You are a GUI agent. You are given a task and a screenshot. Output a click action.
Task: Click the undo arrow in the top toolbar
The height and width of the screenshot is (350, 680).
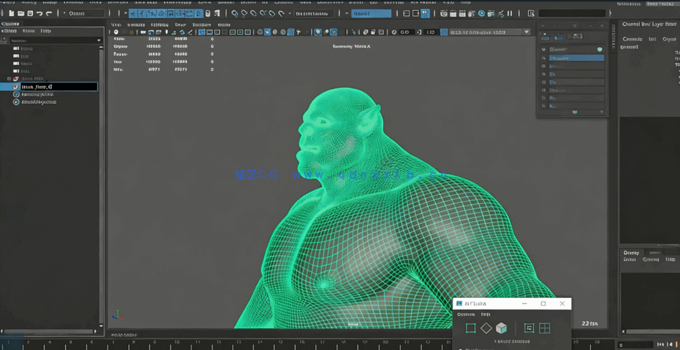coord(39,14)
